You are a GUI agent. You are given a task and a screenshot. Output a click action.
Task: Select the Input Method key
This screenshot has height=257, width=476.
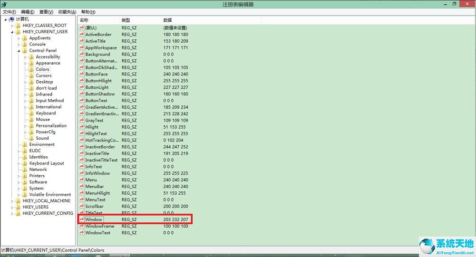click(50, 100)
